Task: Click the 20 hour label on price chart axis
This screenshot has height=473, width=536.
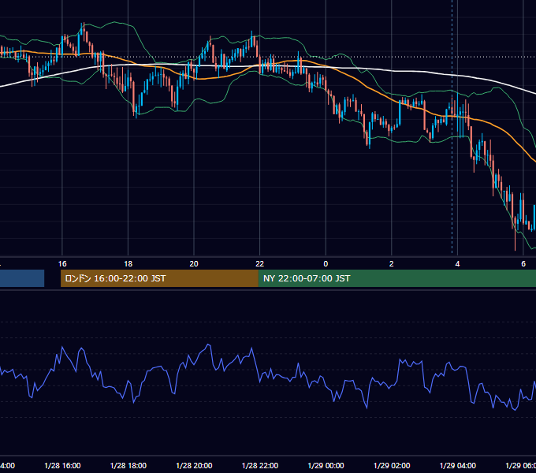Action: (194, 264)
